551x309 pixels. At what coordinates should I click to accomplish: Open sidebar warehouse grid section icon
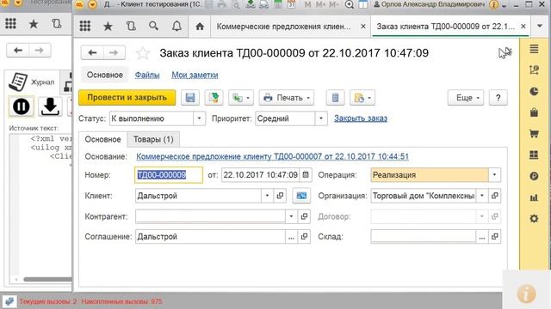[534, 154]
